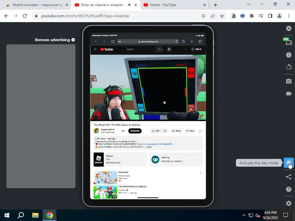The height and width of the screenshot is (221, 295).
Task: Start video recording with camcorder icon
Action: (x=289, y=94)
